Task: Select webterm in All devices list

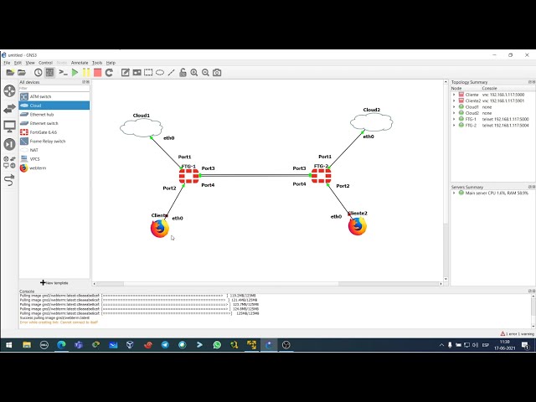Action: [54, 168]
